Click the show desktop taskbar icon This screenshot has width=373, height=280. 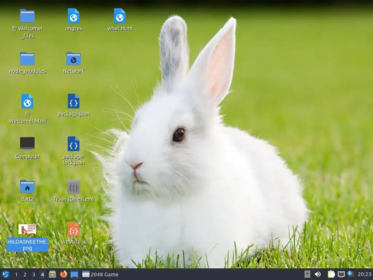[74, 274]
